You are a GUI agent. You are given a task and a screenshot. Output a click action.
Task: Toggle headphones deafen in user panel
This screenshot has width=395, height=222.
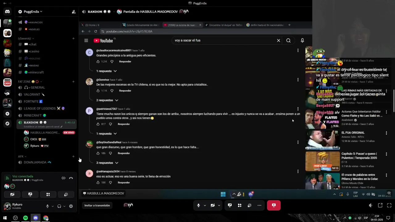pos(59,206)
